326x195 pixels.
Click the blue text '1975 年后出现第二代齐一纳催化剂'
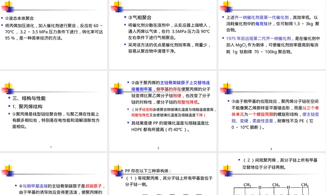tap(259, 38)
